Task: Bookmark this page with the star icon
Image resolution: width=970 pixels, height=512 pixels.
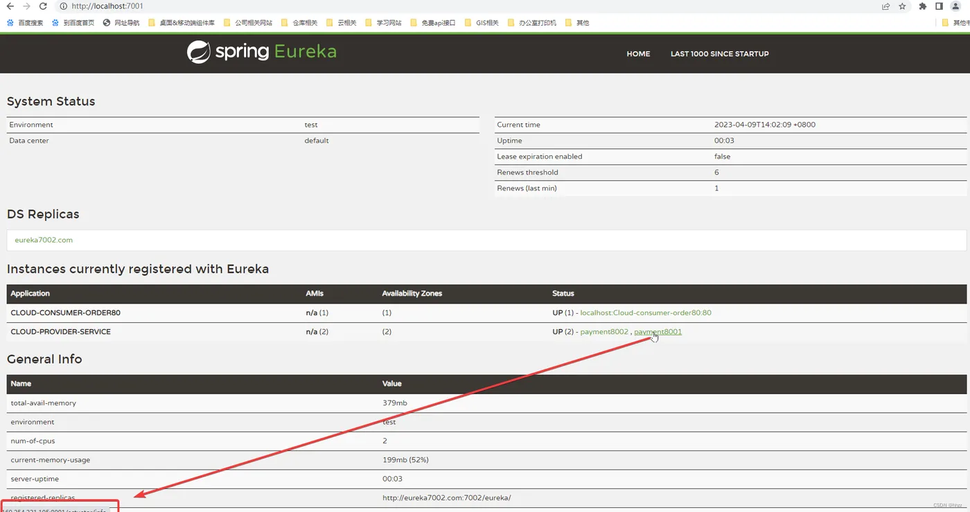Action: (902, 6)
